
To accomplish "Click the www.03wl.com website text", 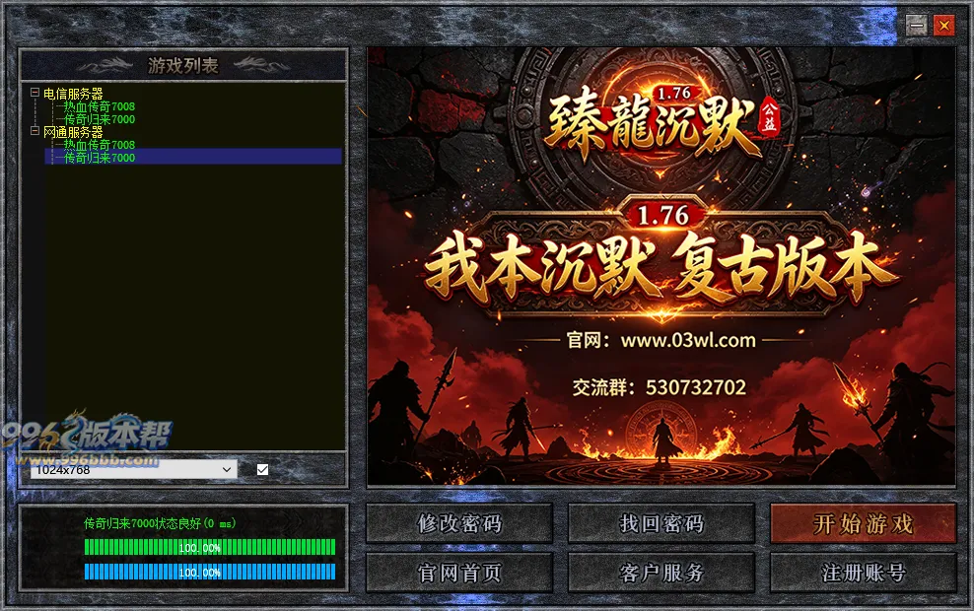I will [x=688, y=340].
